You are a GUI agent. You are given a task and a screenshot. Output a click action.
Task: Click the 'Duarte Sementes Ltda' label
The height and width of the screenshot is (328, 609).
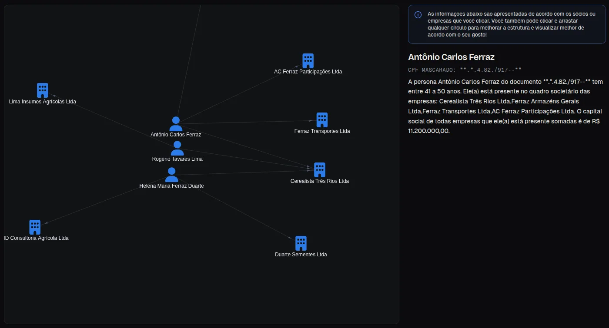click(301, 255)
